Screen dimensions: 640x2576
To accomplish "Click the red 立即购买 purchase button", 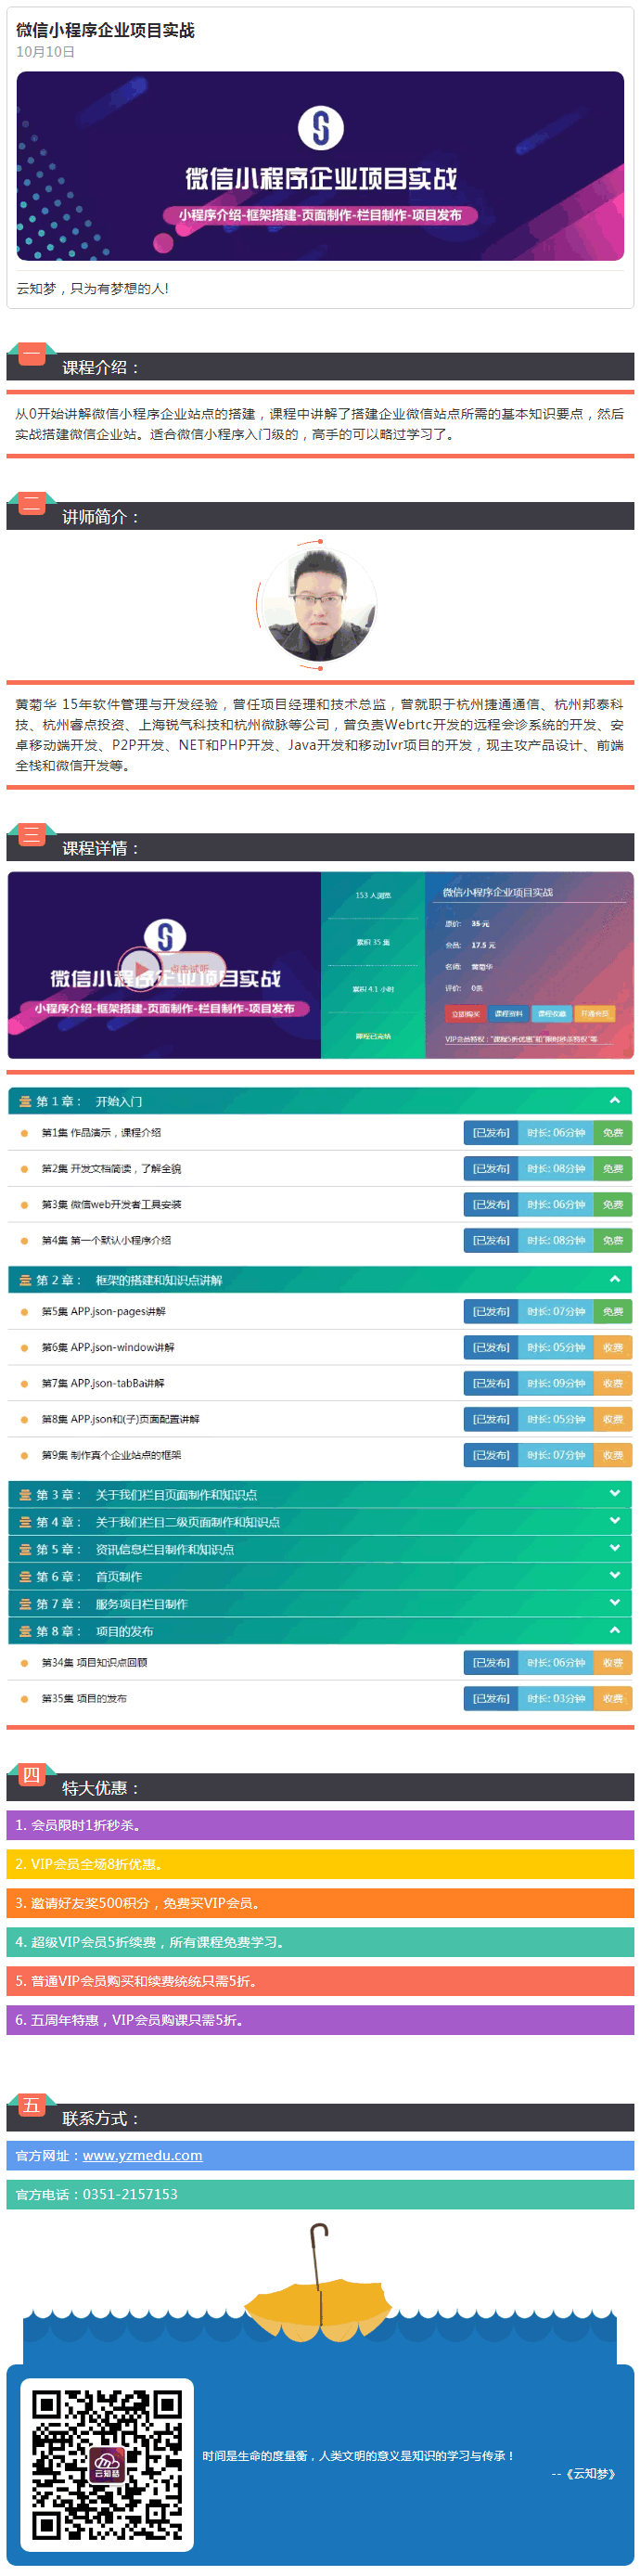I will 465,1013.
